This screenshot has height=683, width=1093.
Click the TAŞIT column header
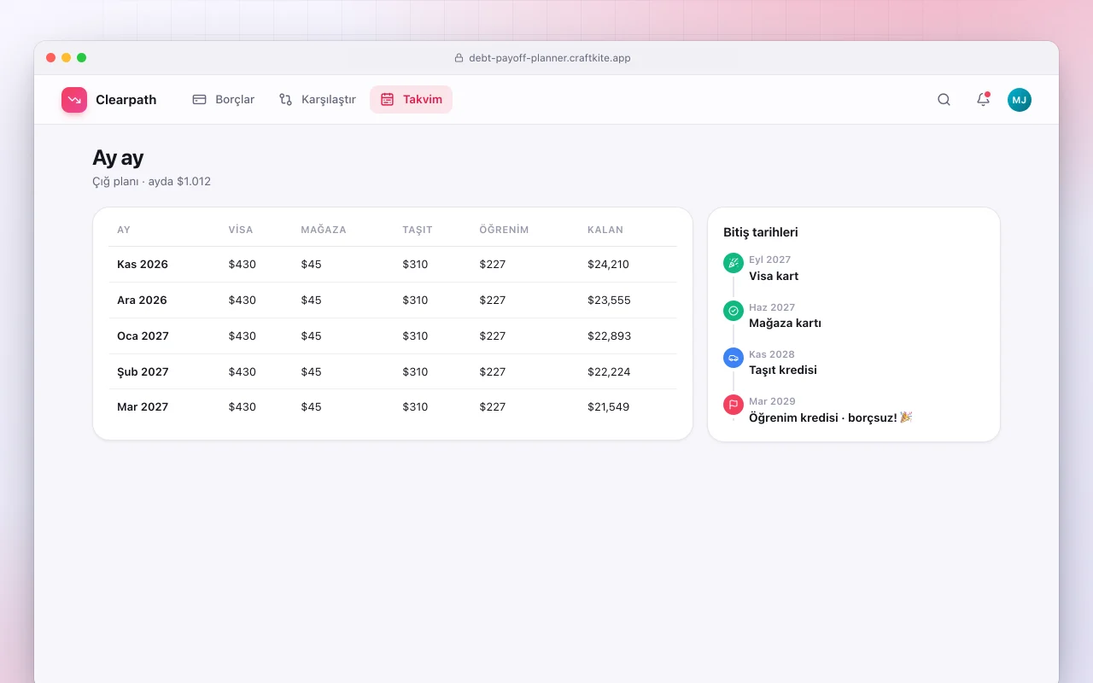(x=418, y=230)
